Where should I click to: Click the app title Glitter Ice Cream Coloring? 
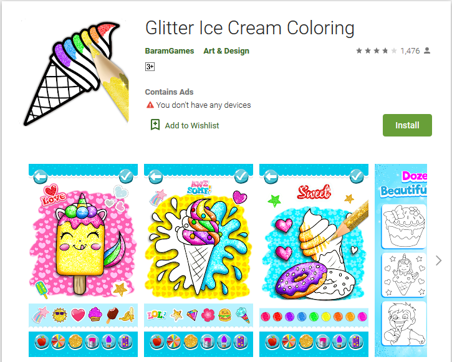[x=249, y=28]
